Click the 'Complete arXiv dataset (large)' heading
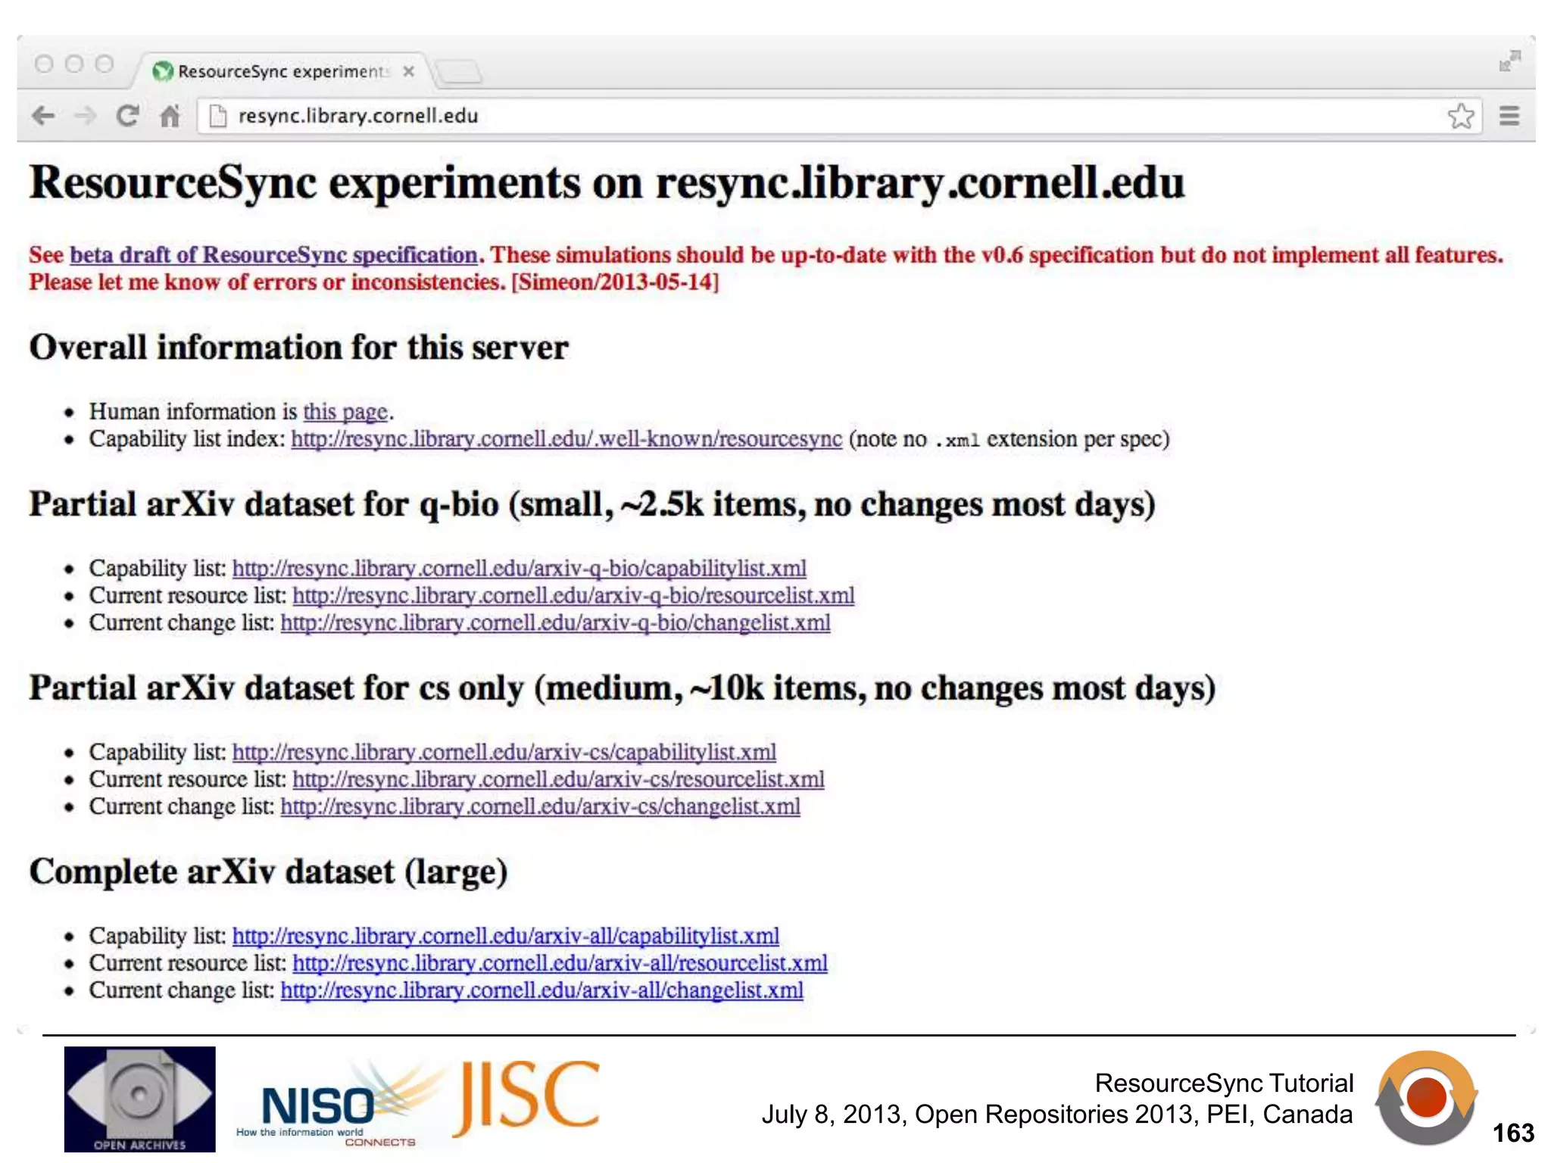The image size is (1551, 1163). tap(268, 872)
